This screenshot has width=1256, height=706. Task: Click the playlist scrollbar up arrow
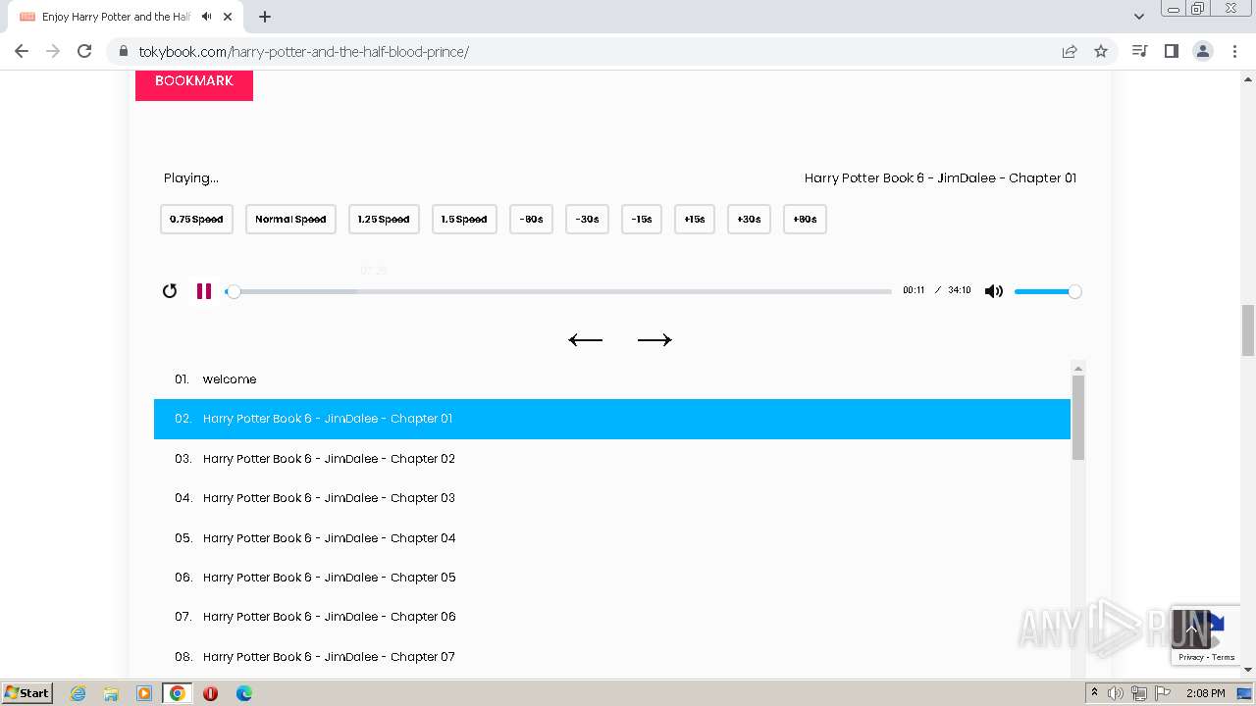(1078, 368)
